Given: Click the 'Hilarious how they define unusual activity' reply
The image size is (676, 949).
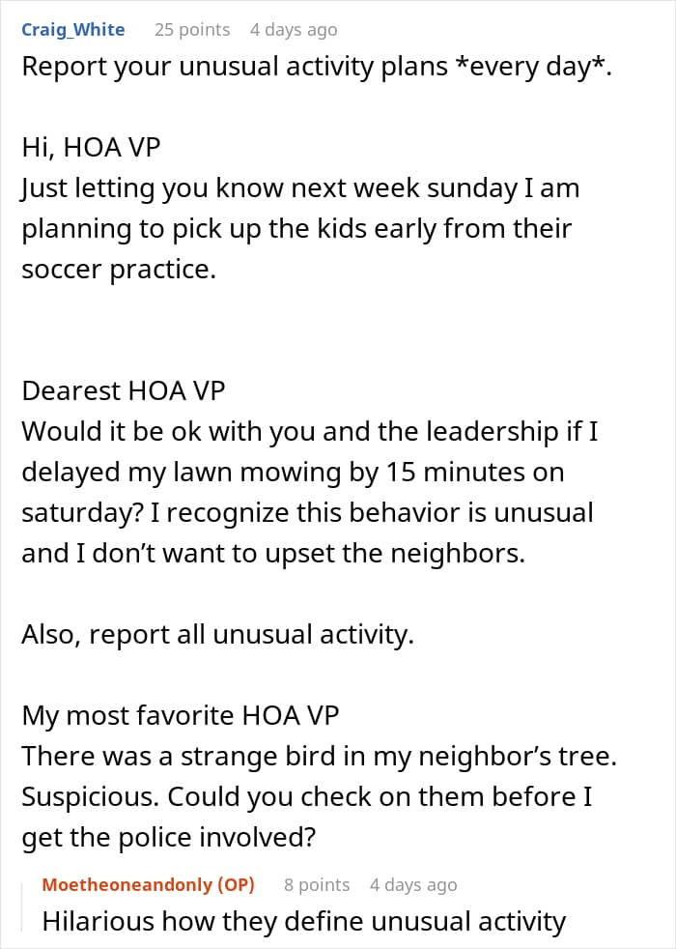Looking at the screenshot, I should (x=304, y=922).
